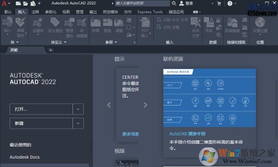Switch to the 视图 ribbon tab
278x167 pixels.
(x=66, y=12)
